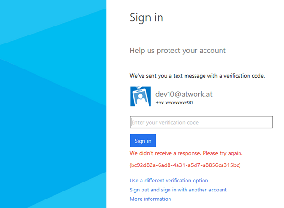
Task: Select the dev10@atwork.at account email
Action: coord(184,94)
